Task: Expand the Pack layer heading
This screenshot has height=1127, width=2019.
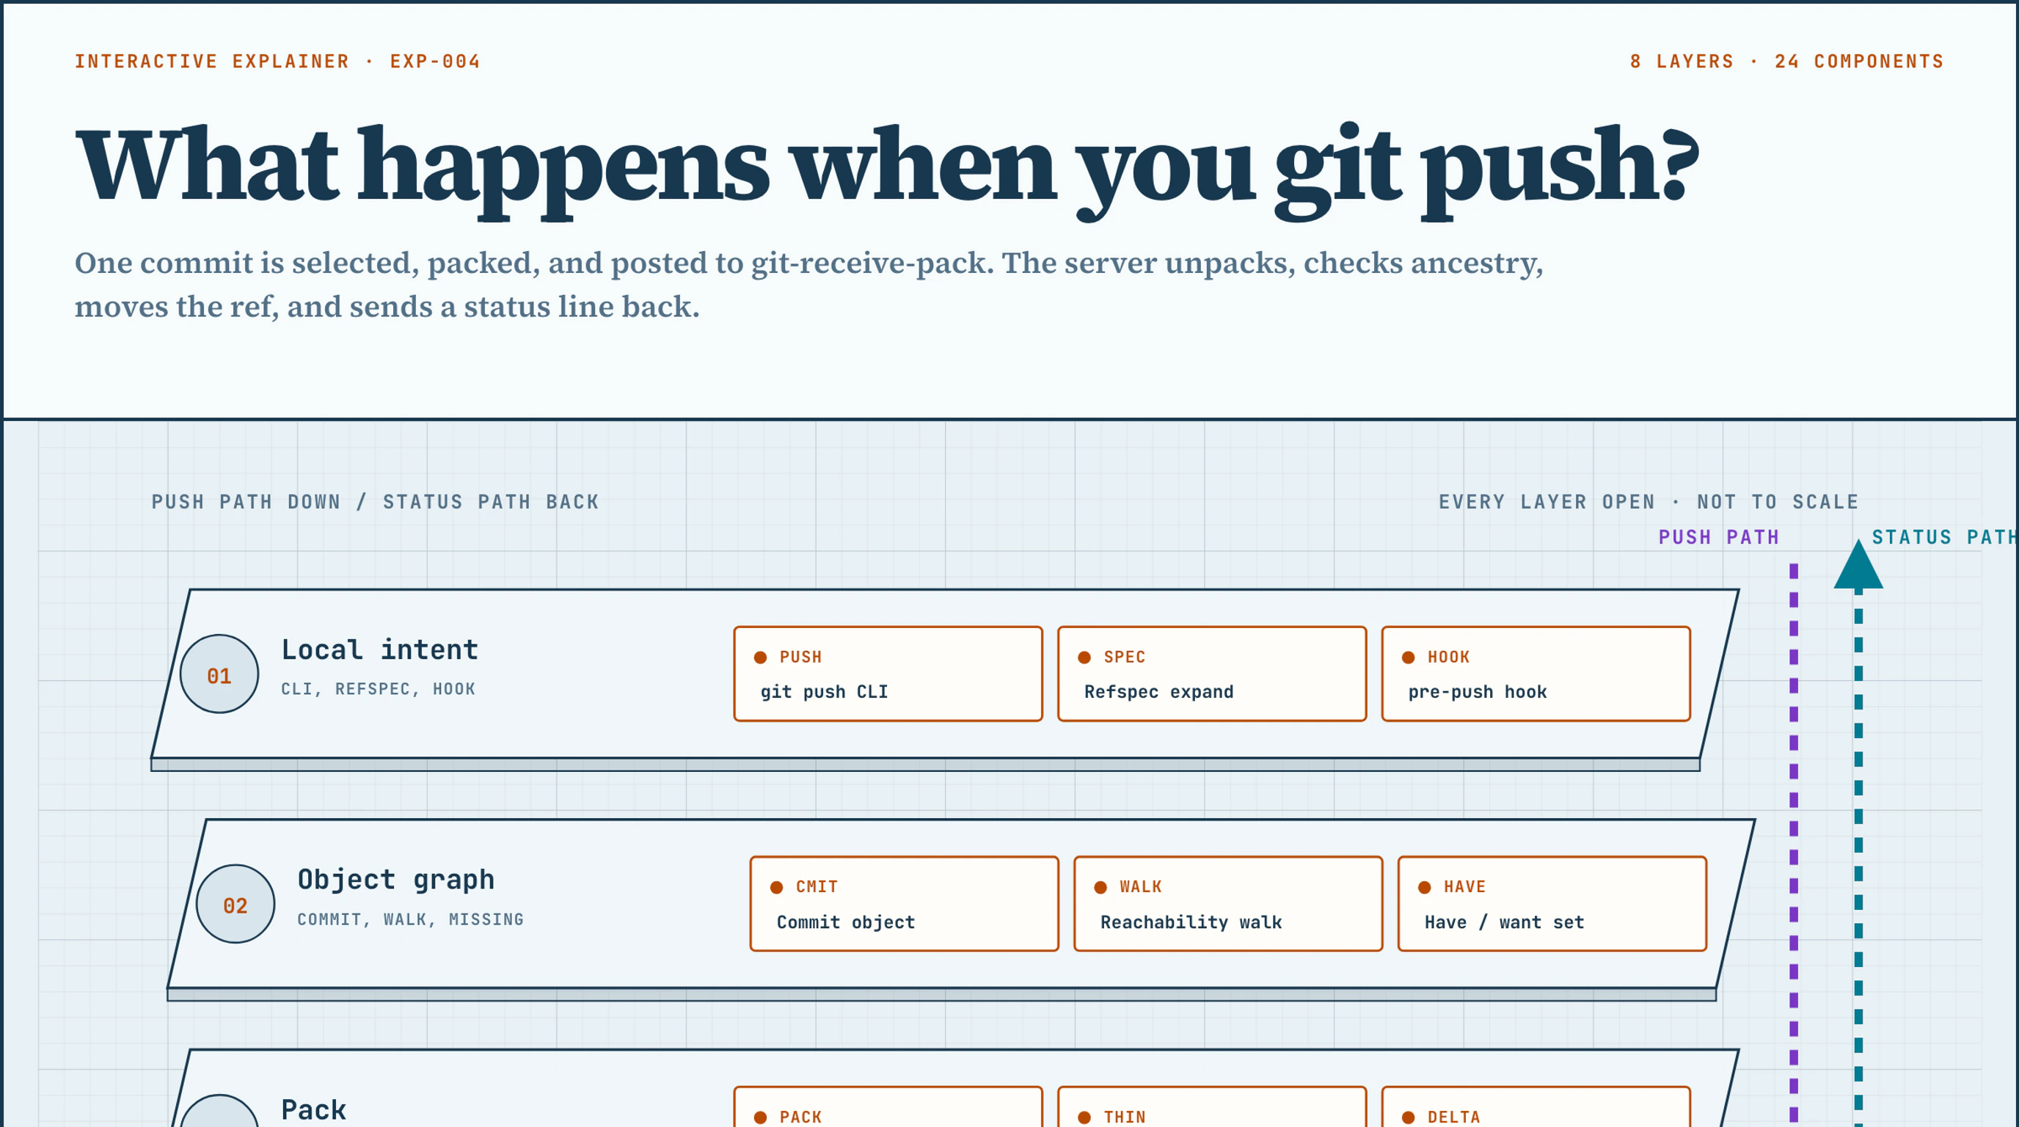Action: (x=313, y=1110)
